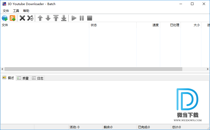Switch to the 日志 tab
210x130 pixels.
pos(38,78)
